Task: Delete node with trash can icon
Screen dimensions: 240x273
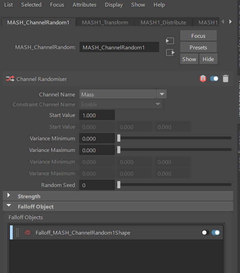Action: pos(226,79)
